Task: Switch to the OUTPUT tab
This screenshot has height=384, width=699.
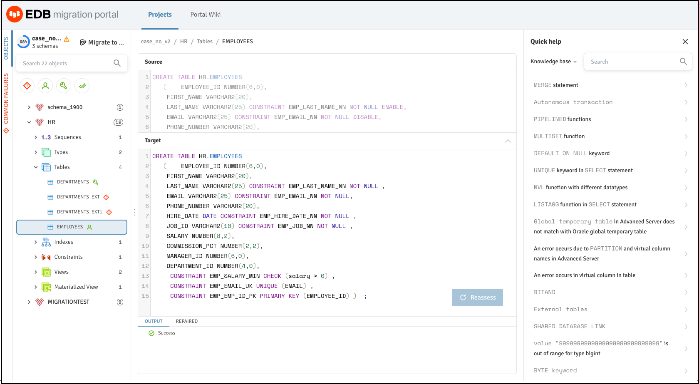Action: pos(154,321)
